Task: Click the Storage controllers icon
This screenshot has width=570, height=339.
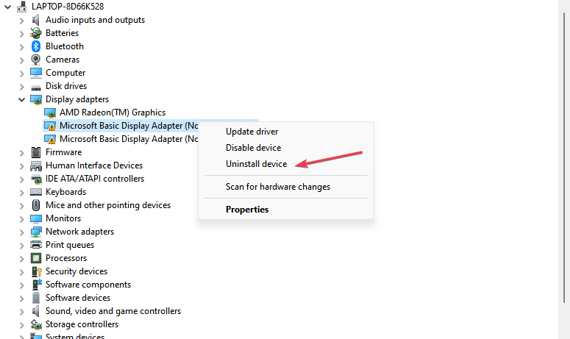Action: coord(35,324)
